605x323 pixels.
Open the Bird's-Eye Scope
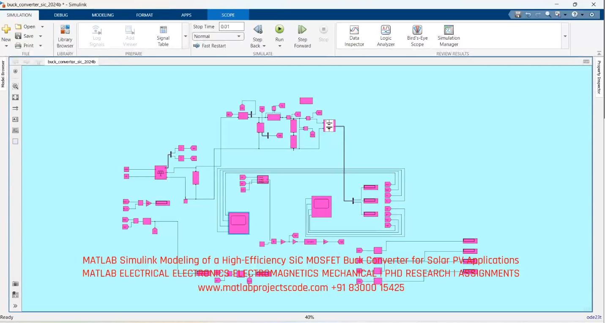coord(417,36)
